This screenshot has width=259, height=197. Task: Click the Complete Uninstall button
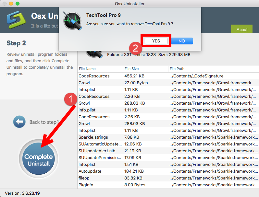pos(39,158)
